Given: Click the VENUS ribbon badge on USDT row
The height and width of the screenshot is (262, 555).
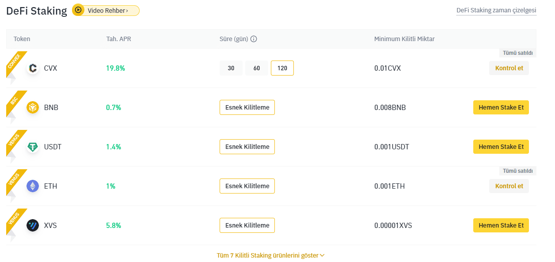Looking at the screenshot, I should [15, 141].
